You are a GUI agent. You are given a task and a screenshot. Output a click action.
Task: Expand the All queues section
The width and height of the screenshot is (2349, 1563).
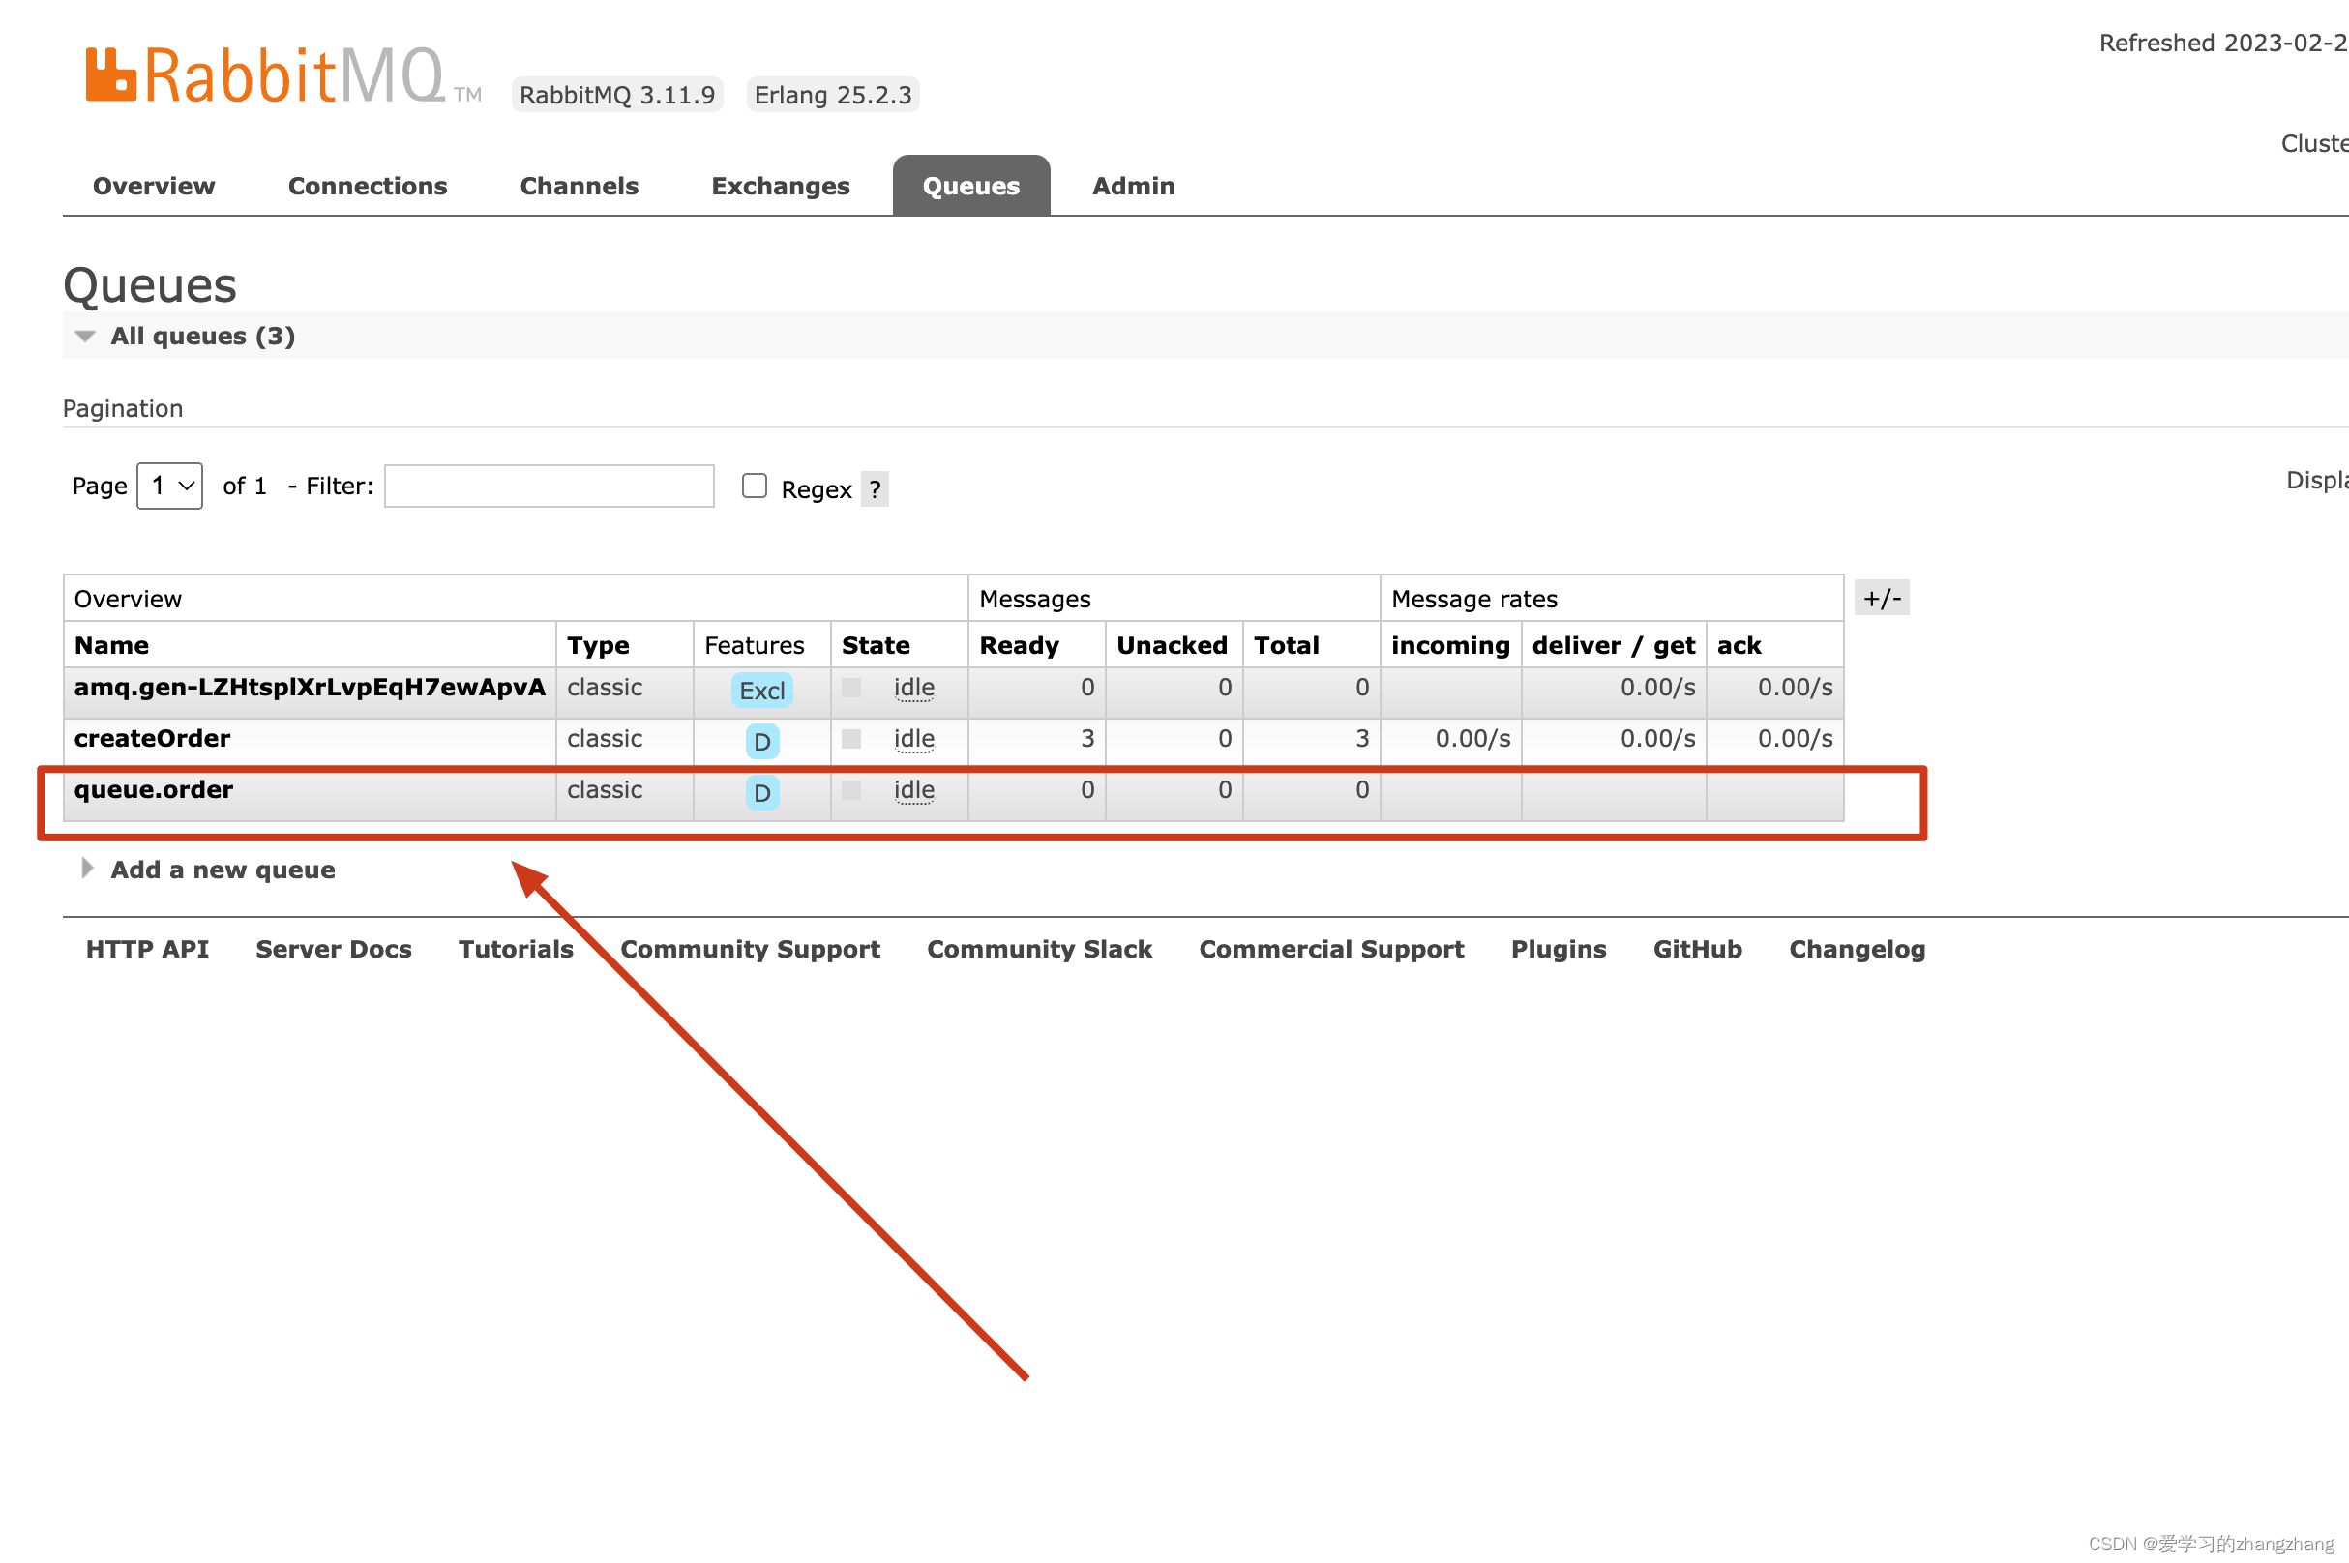tap(84, 337)
